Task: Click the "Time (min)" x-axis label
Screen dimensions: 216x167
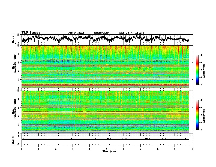Action: tap(109, 151)
